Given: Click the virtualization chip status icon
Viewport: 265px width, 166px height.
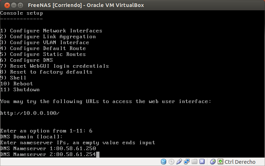Looking at the screenshot, I should point(202,162).
